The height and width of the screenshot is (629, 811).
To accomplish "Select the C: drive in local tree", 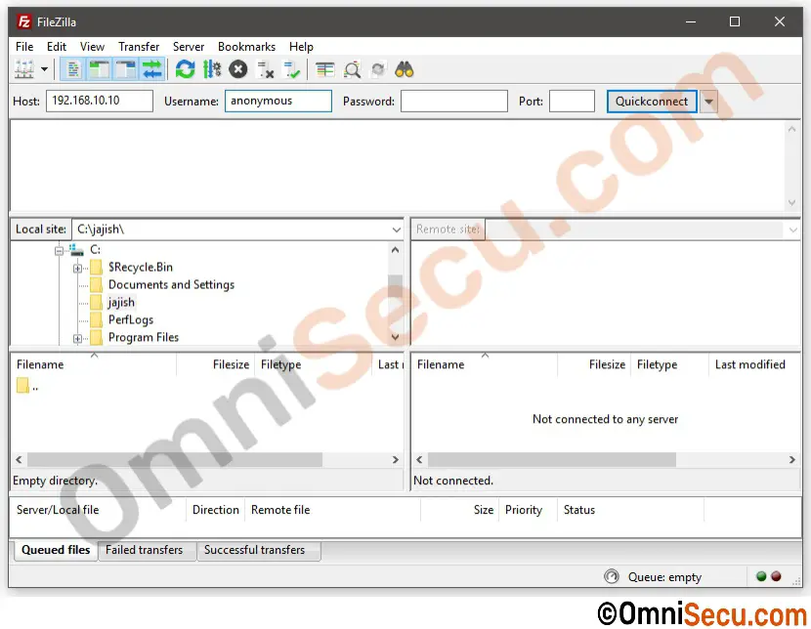I will coord(95,250).
